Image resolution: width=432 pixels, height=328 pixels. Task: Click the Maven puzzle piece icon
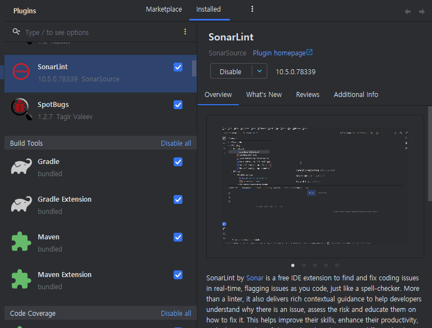[x=21, y=242]
